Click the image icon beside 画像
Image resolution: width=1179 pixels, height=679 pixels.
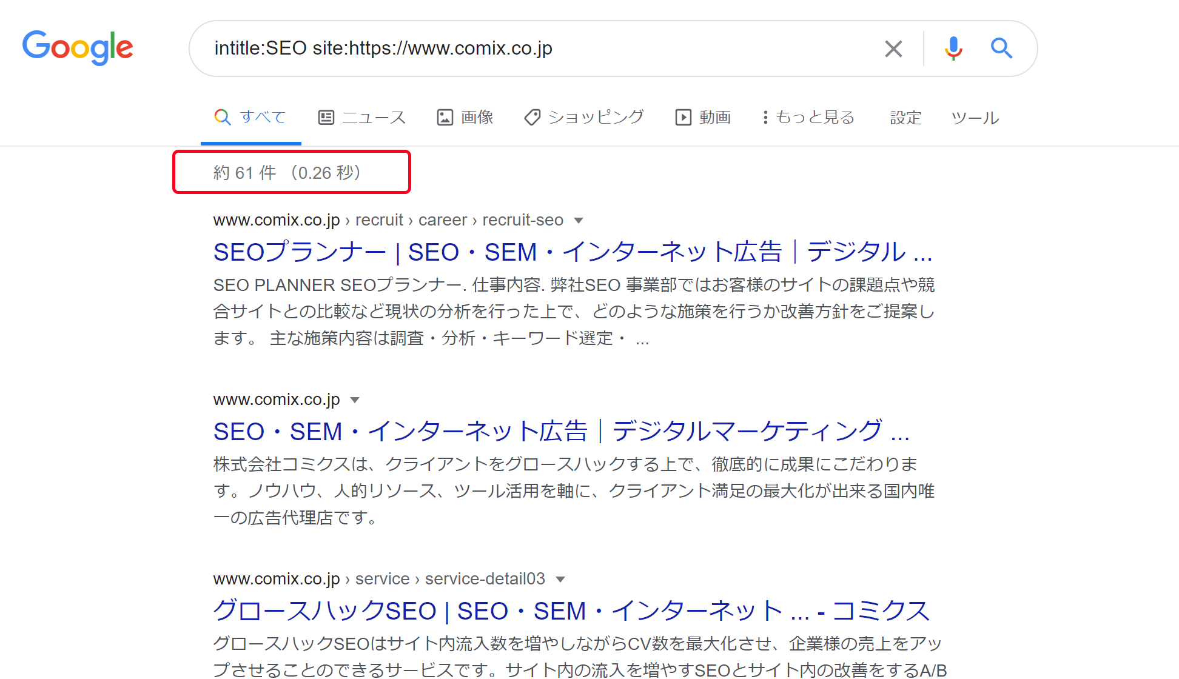click(445, 117)
